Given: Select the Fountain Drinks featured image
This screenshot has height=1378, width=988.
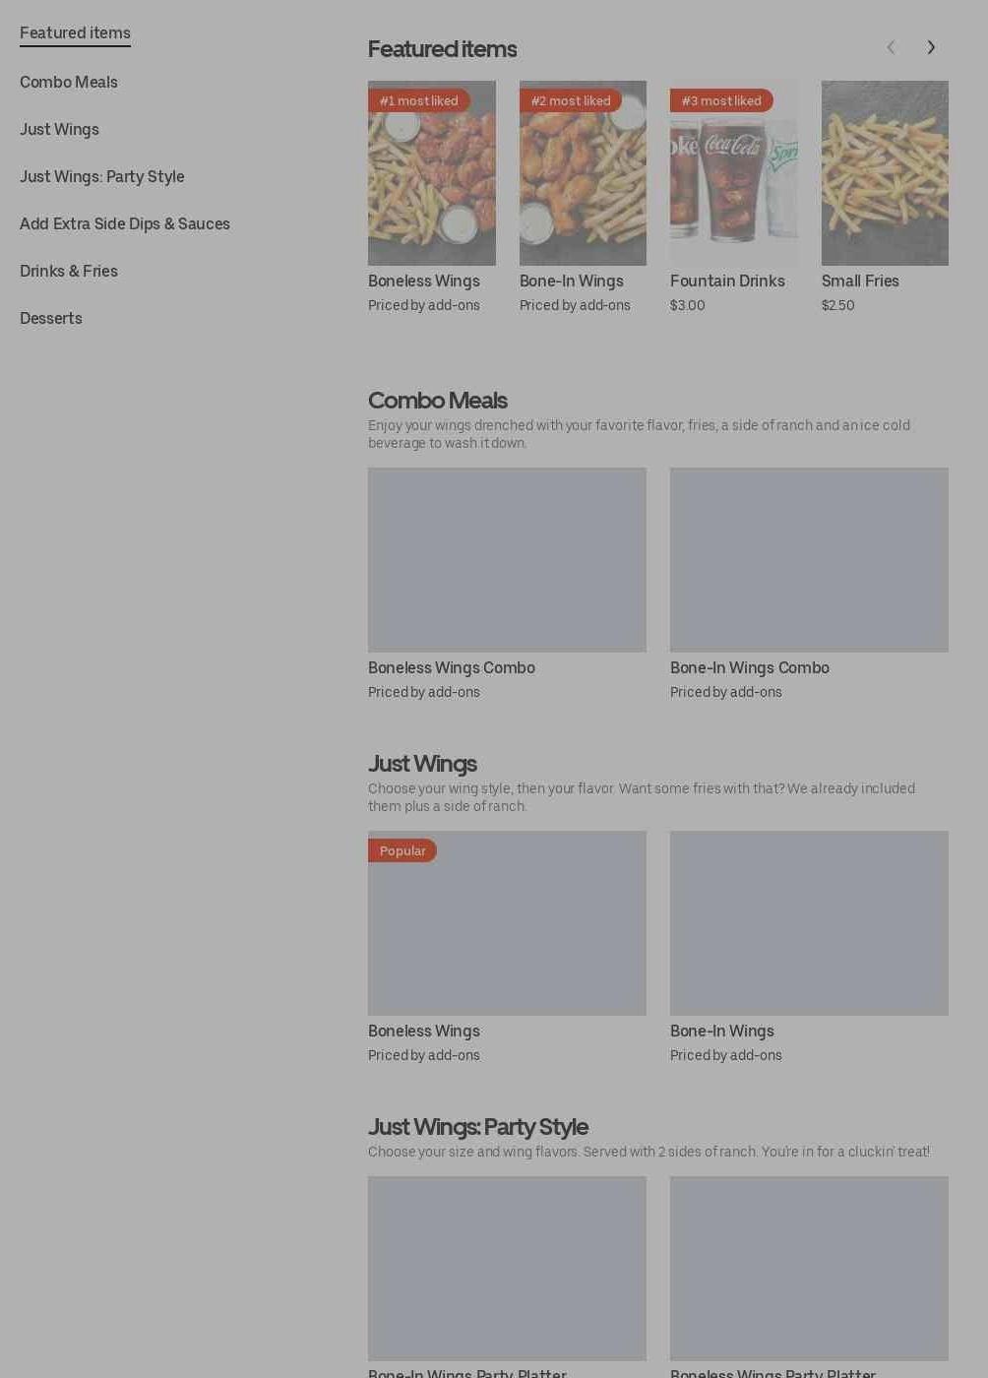Looking at the screenshot, I should 734,173.
